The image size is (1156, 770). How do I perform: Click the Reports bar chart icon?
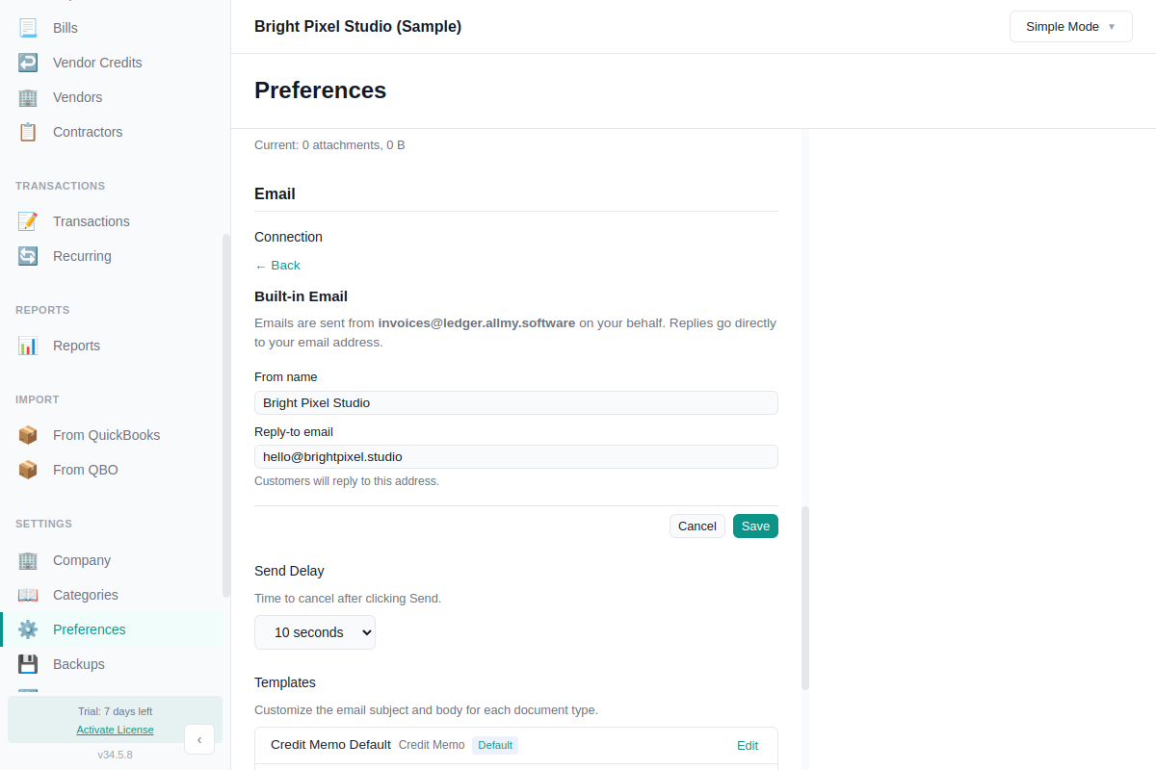coord(27,345)
